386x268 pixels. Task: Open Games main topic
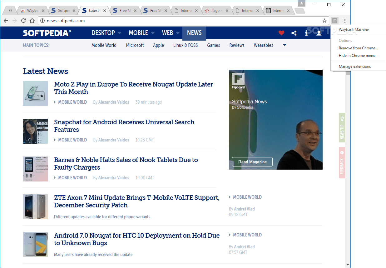point(214,45)
